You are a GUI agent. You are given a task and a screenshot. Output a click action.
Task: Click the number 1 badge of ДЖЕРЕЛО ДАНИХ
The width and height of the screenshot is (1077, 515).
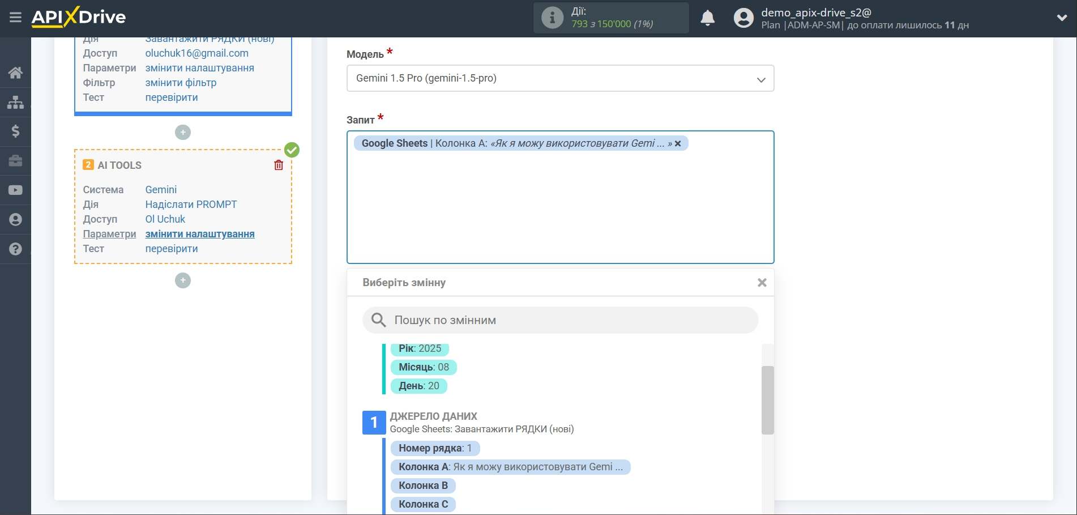(x=374, y=423)
